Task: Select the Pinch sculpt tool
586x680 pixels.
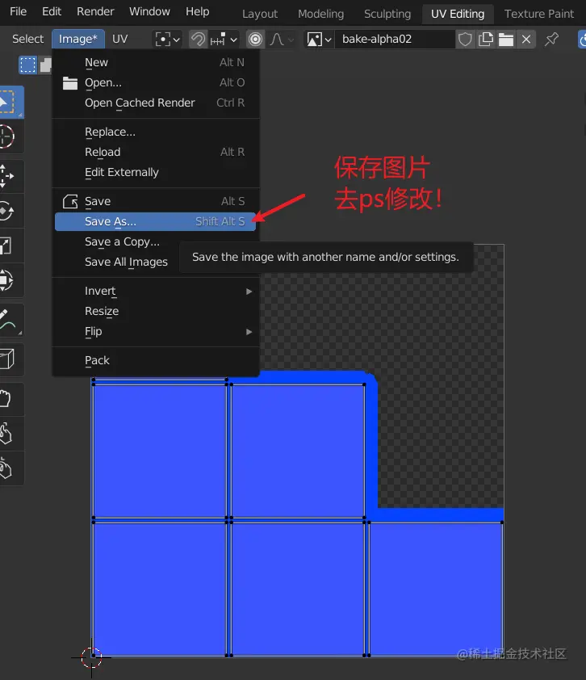Action: pyautogui.click(x=10, y=468)
